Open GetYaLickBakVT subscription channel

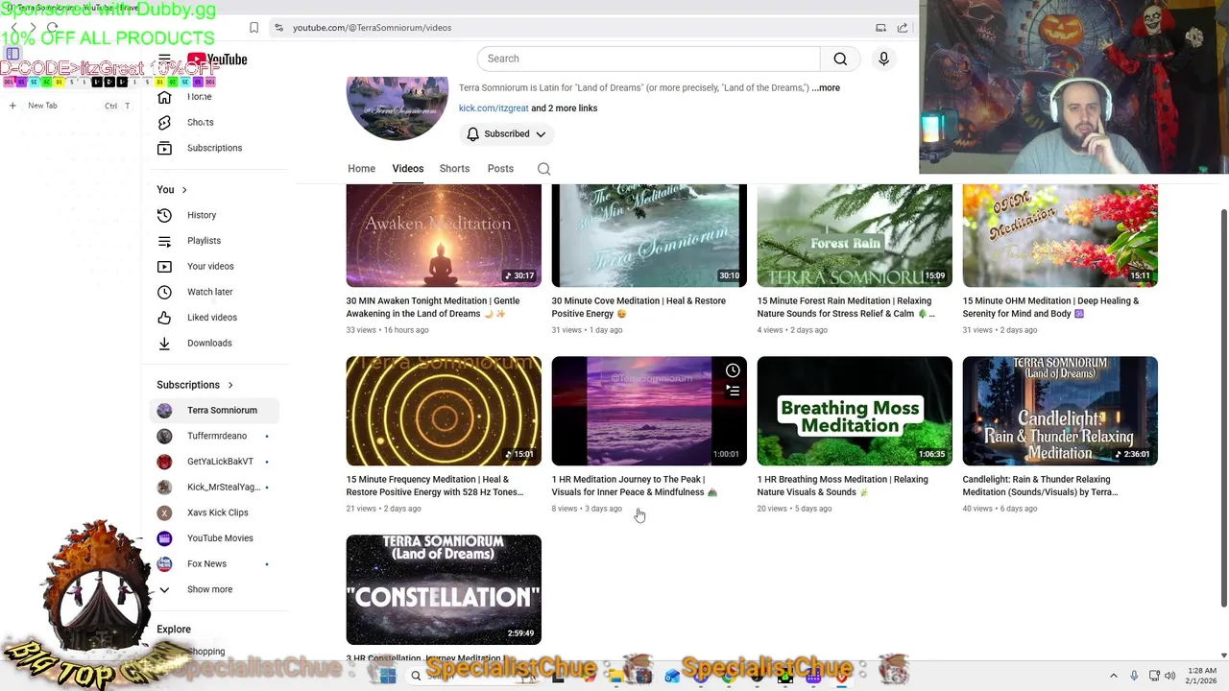(x=220, y=462)
